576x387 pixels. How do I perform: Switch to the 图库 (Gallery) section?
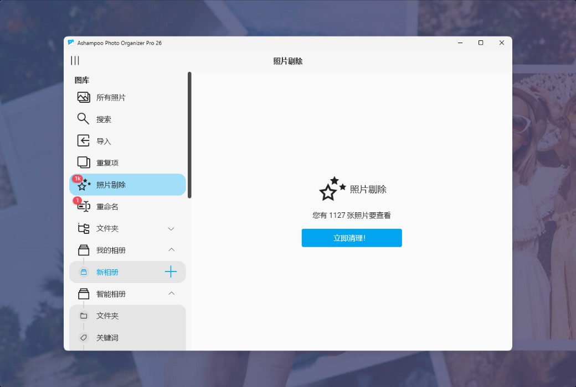(x=82, y=80)
